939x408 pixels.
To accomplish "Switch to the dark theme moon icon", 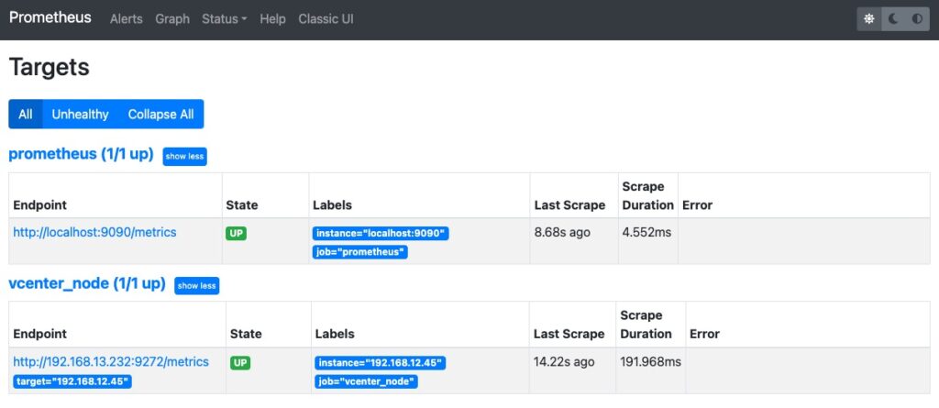I will point(893,19).
